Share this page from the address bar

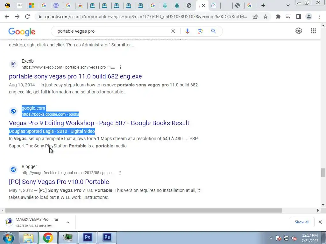click(255, 17)
